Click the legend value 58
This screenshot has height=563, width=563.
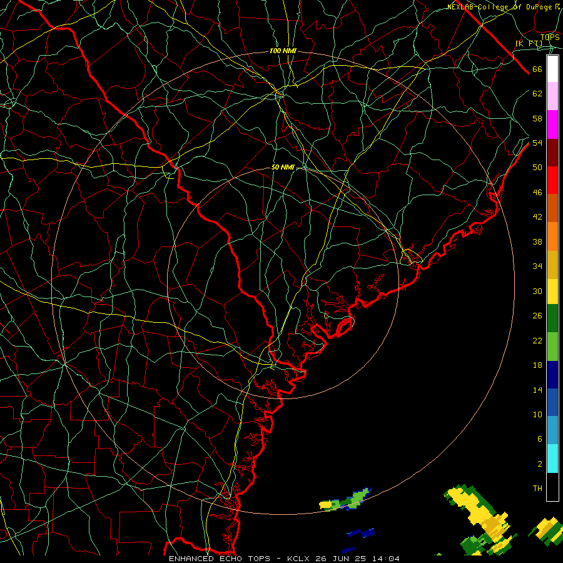click(x=537, y=118)
